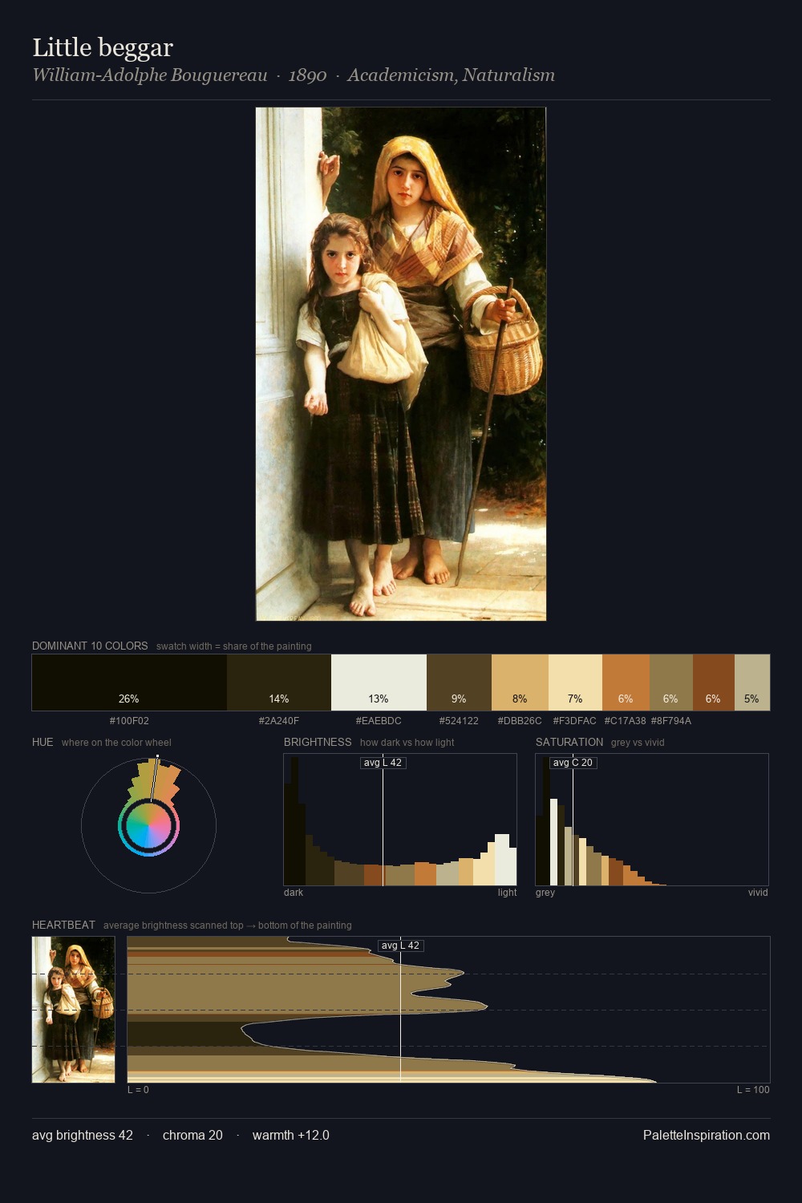Click "grey vs vivid" caption

point(638,743)
